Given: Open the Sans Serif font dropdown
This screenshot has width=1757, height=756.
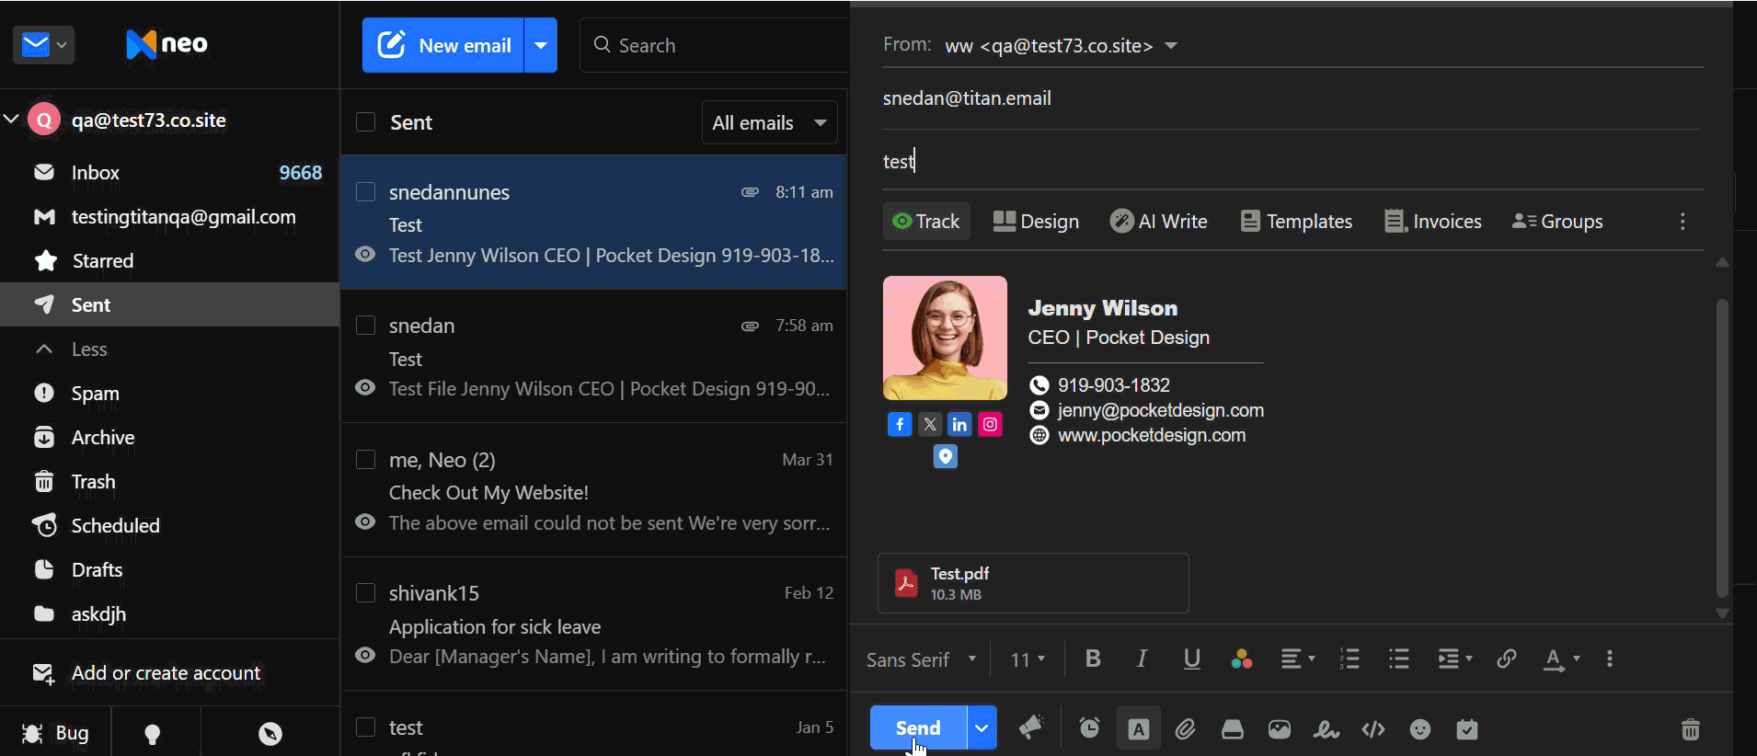Looking at the screenshot, I should pyautogui.click(x=921, y=659).
